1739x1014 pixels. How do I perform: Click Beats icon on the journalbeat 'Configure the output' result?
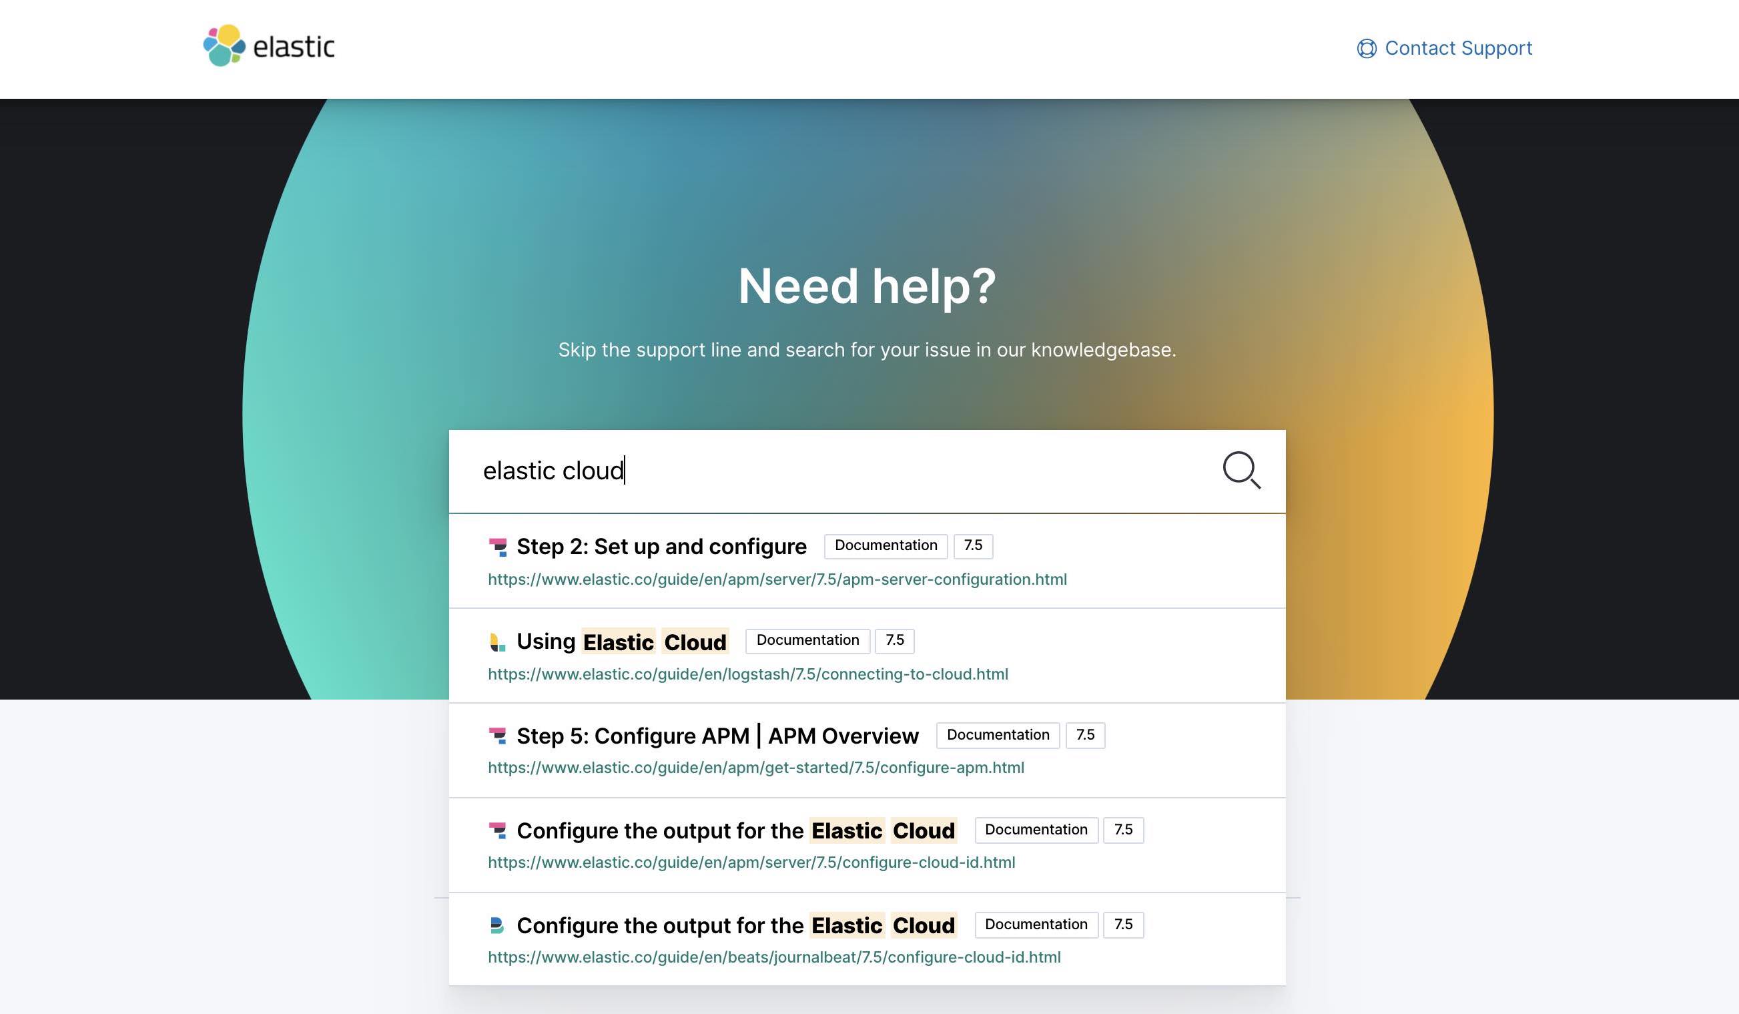[497, 925]
